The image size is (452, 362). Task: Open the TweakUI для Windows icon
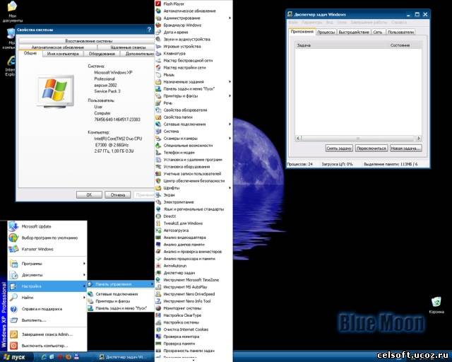158,223
